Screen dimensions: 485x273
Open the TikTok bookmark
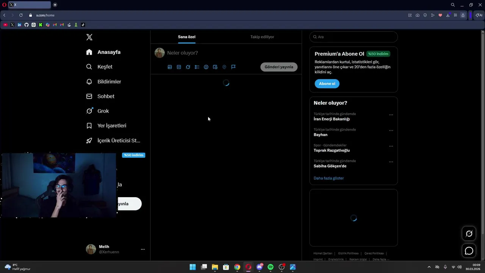83,25
